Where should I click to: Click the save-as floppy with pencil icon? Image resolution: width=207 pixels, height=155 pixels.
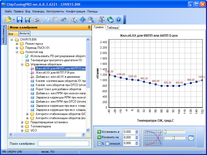(x=28, y=20)
